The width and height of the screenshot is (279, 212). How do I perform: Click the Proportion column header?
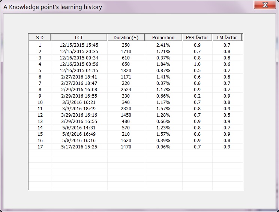pos(163,37)
